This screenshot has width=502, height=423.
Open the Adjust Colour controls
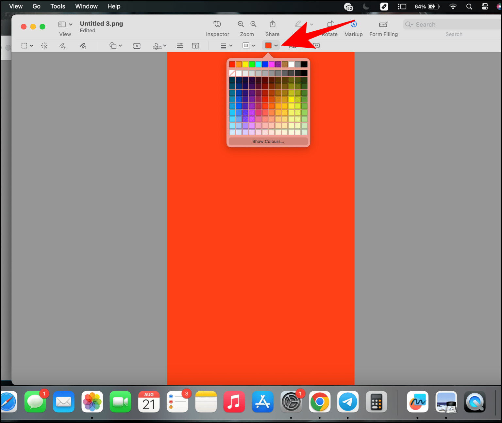pyautogui.click(x=179, y=45)
